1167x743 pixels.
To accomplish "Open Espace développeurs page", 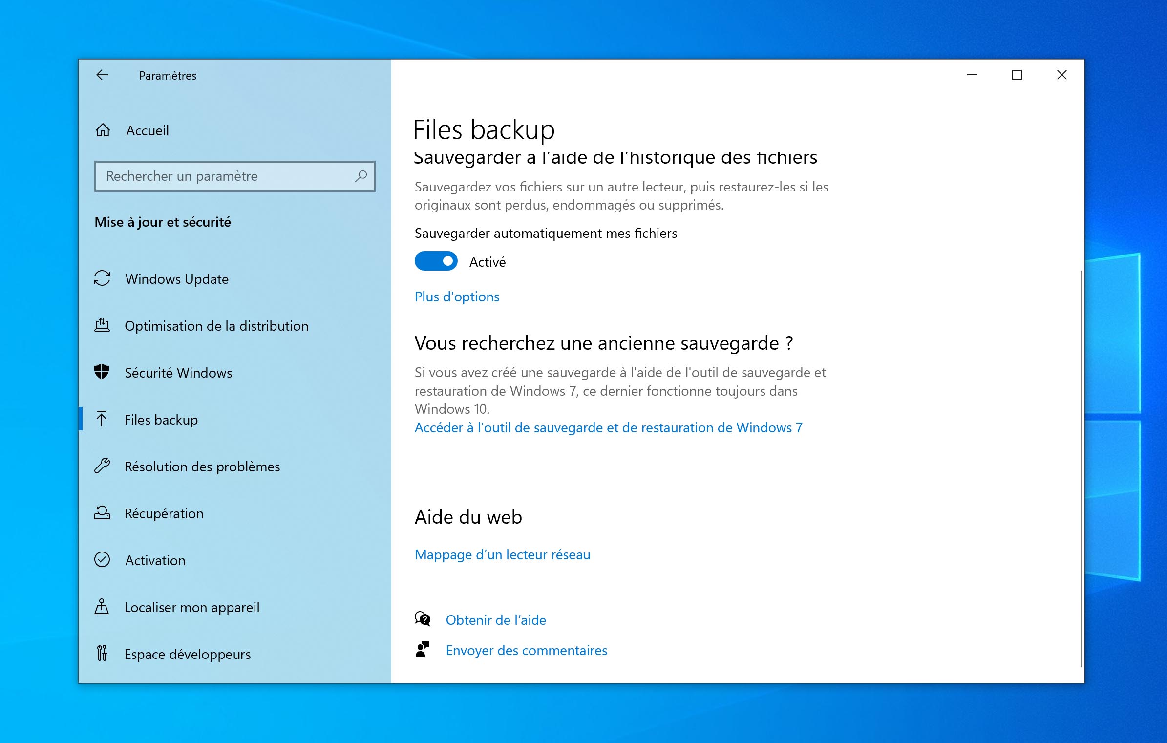I will pos(235,654).
